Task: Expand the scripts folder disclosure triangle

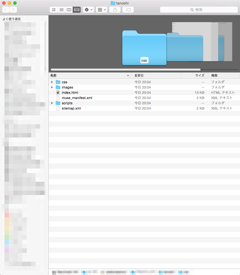Action: (52, 103)
